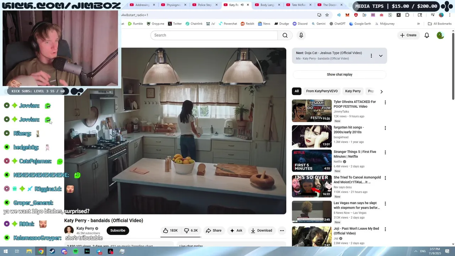Like the Katy Perry video
This screenshot has width=455, height=256.
[170, 230]
